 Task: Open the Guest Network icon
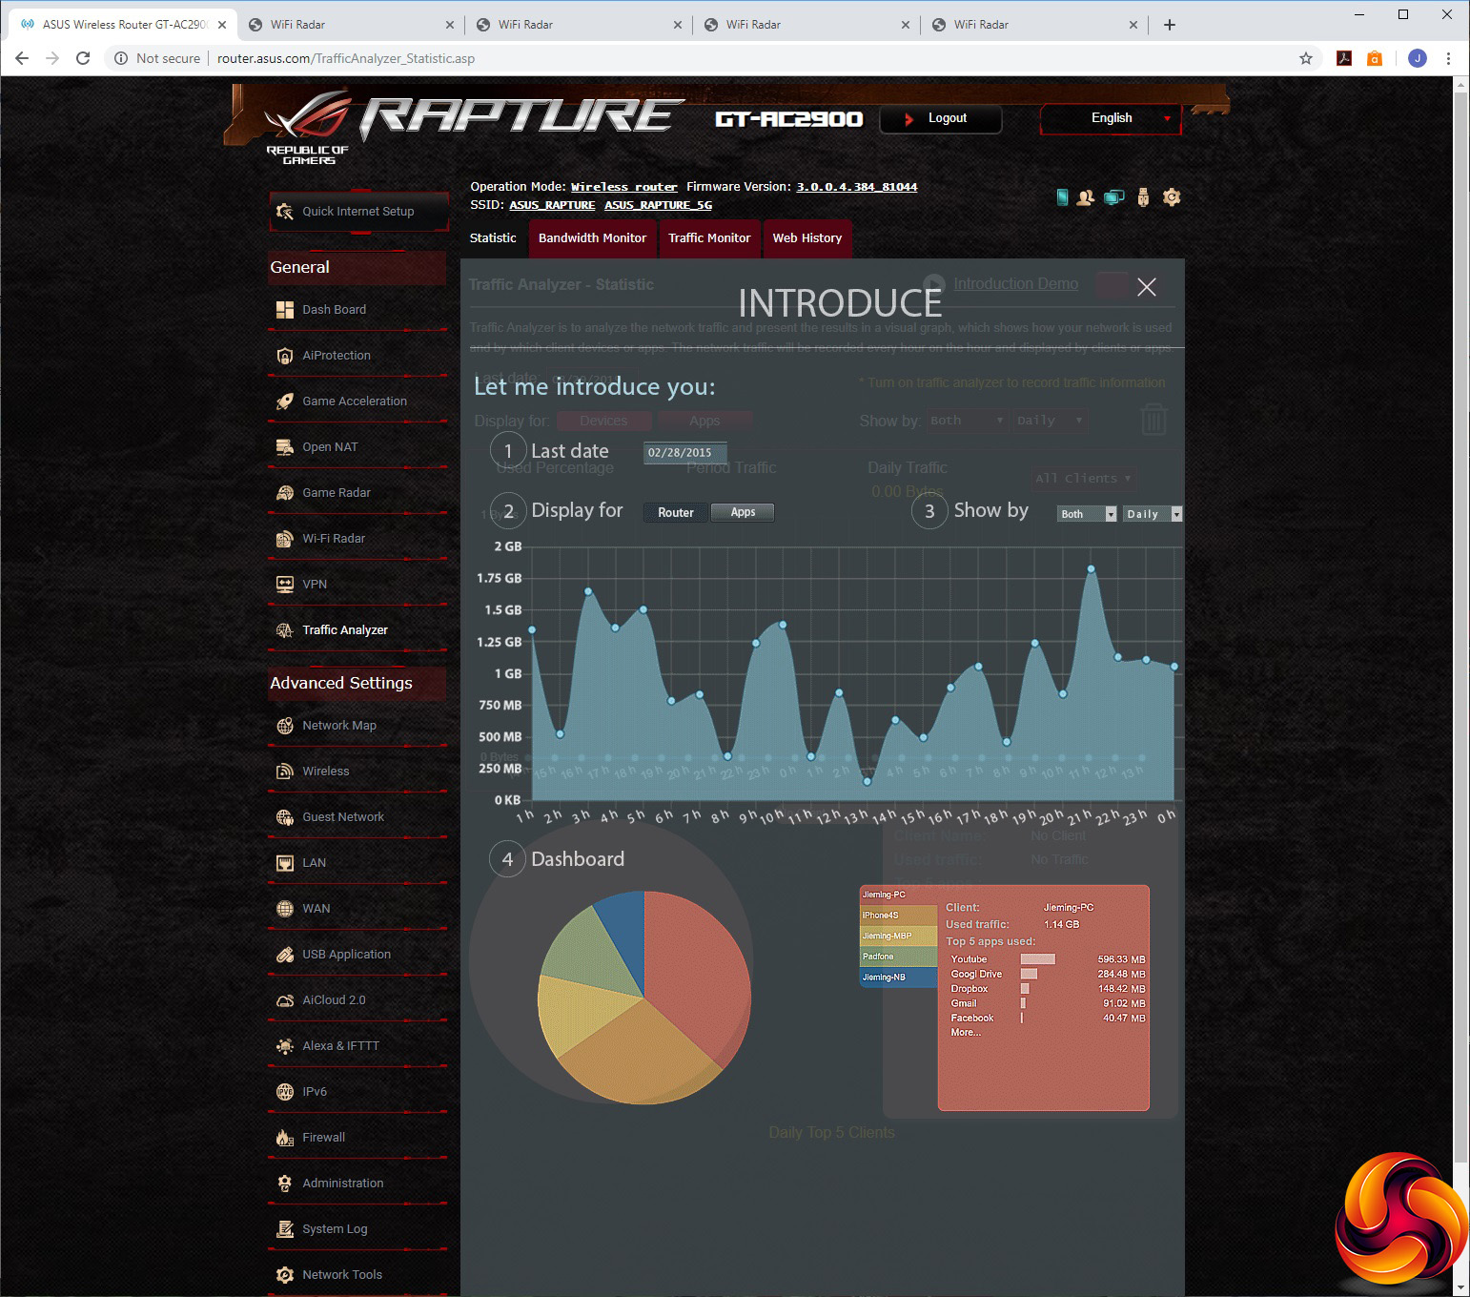click(284, 817)
